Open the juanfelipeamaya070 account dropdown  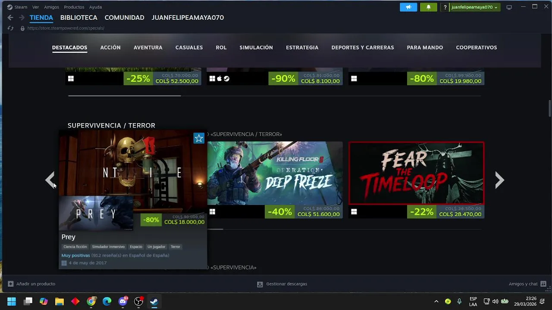(475, 7)
